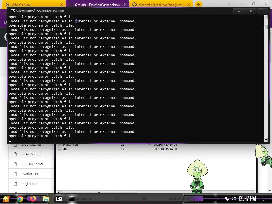This screenshot has height=204, width=272.
Task: Open the Start menu button on taskbar
Action: (x=6, y=199)
